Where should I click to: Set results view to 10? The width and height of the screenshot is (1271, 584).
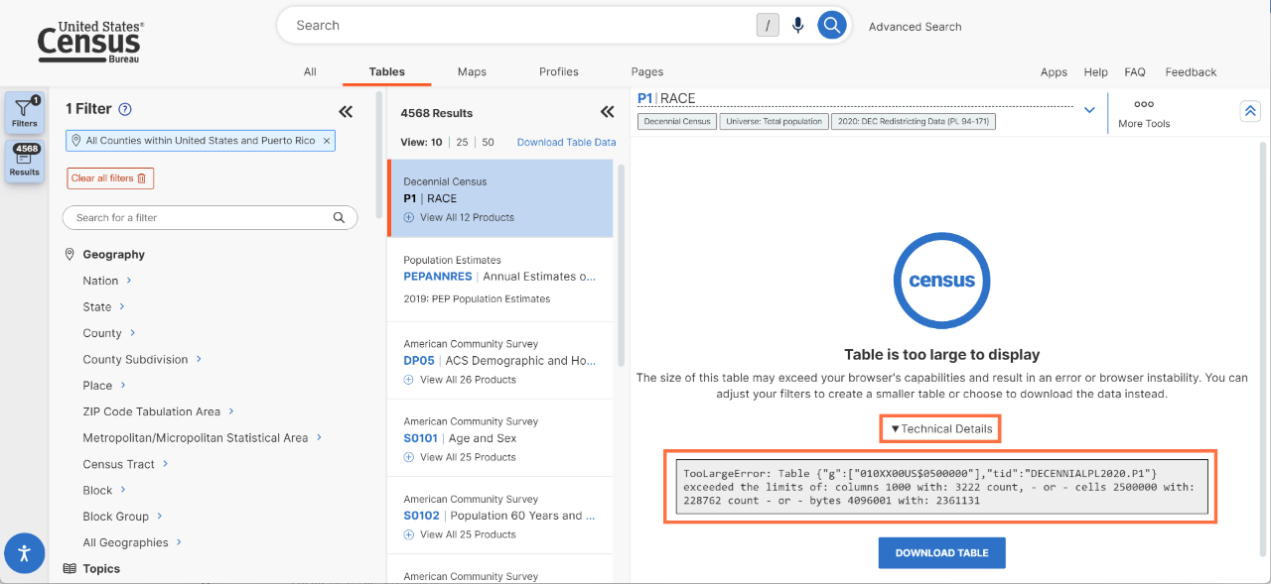436,143
